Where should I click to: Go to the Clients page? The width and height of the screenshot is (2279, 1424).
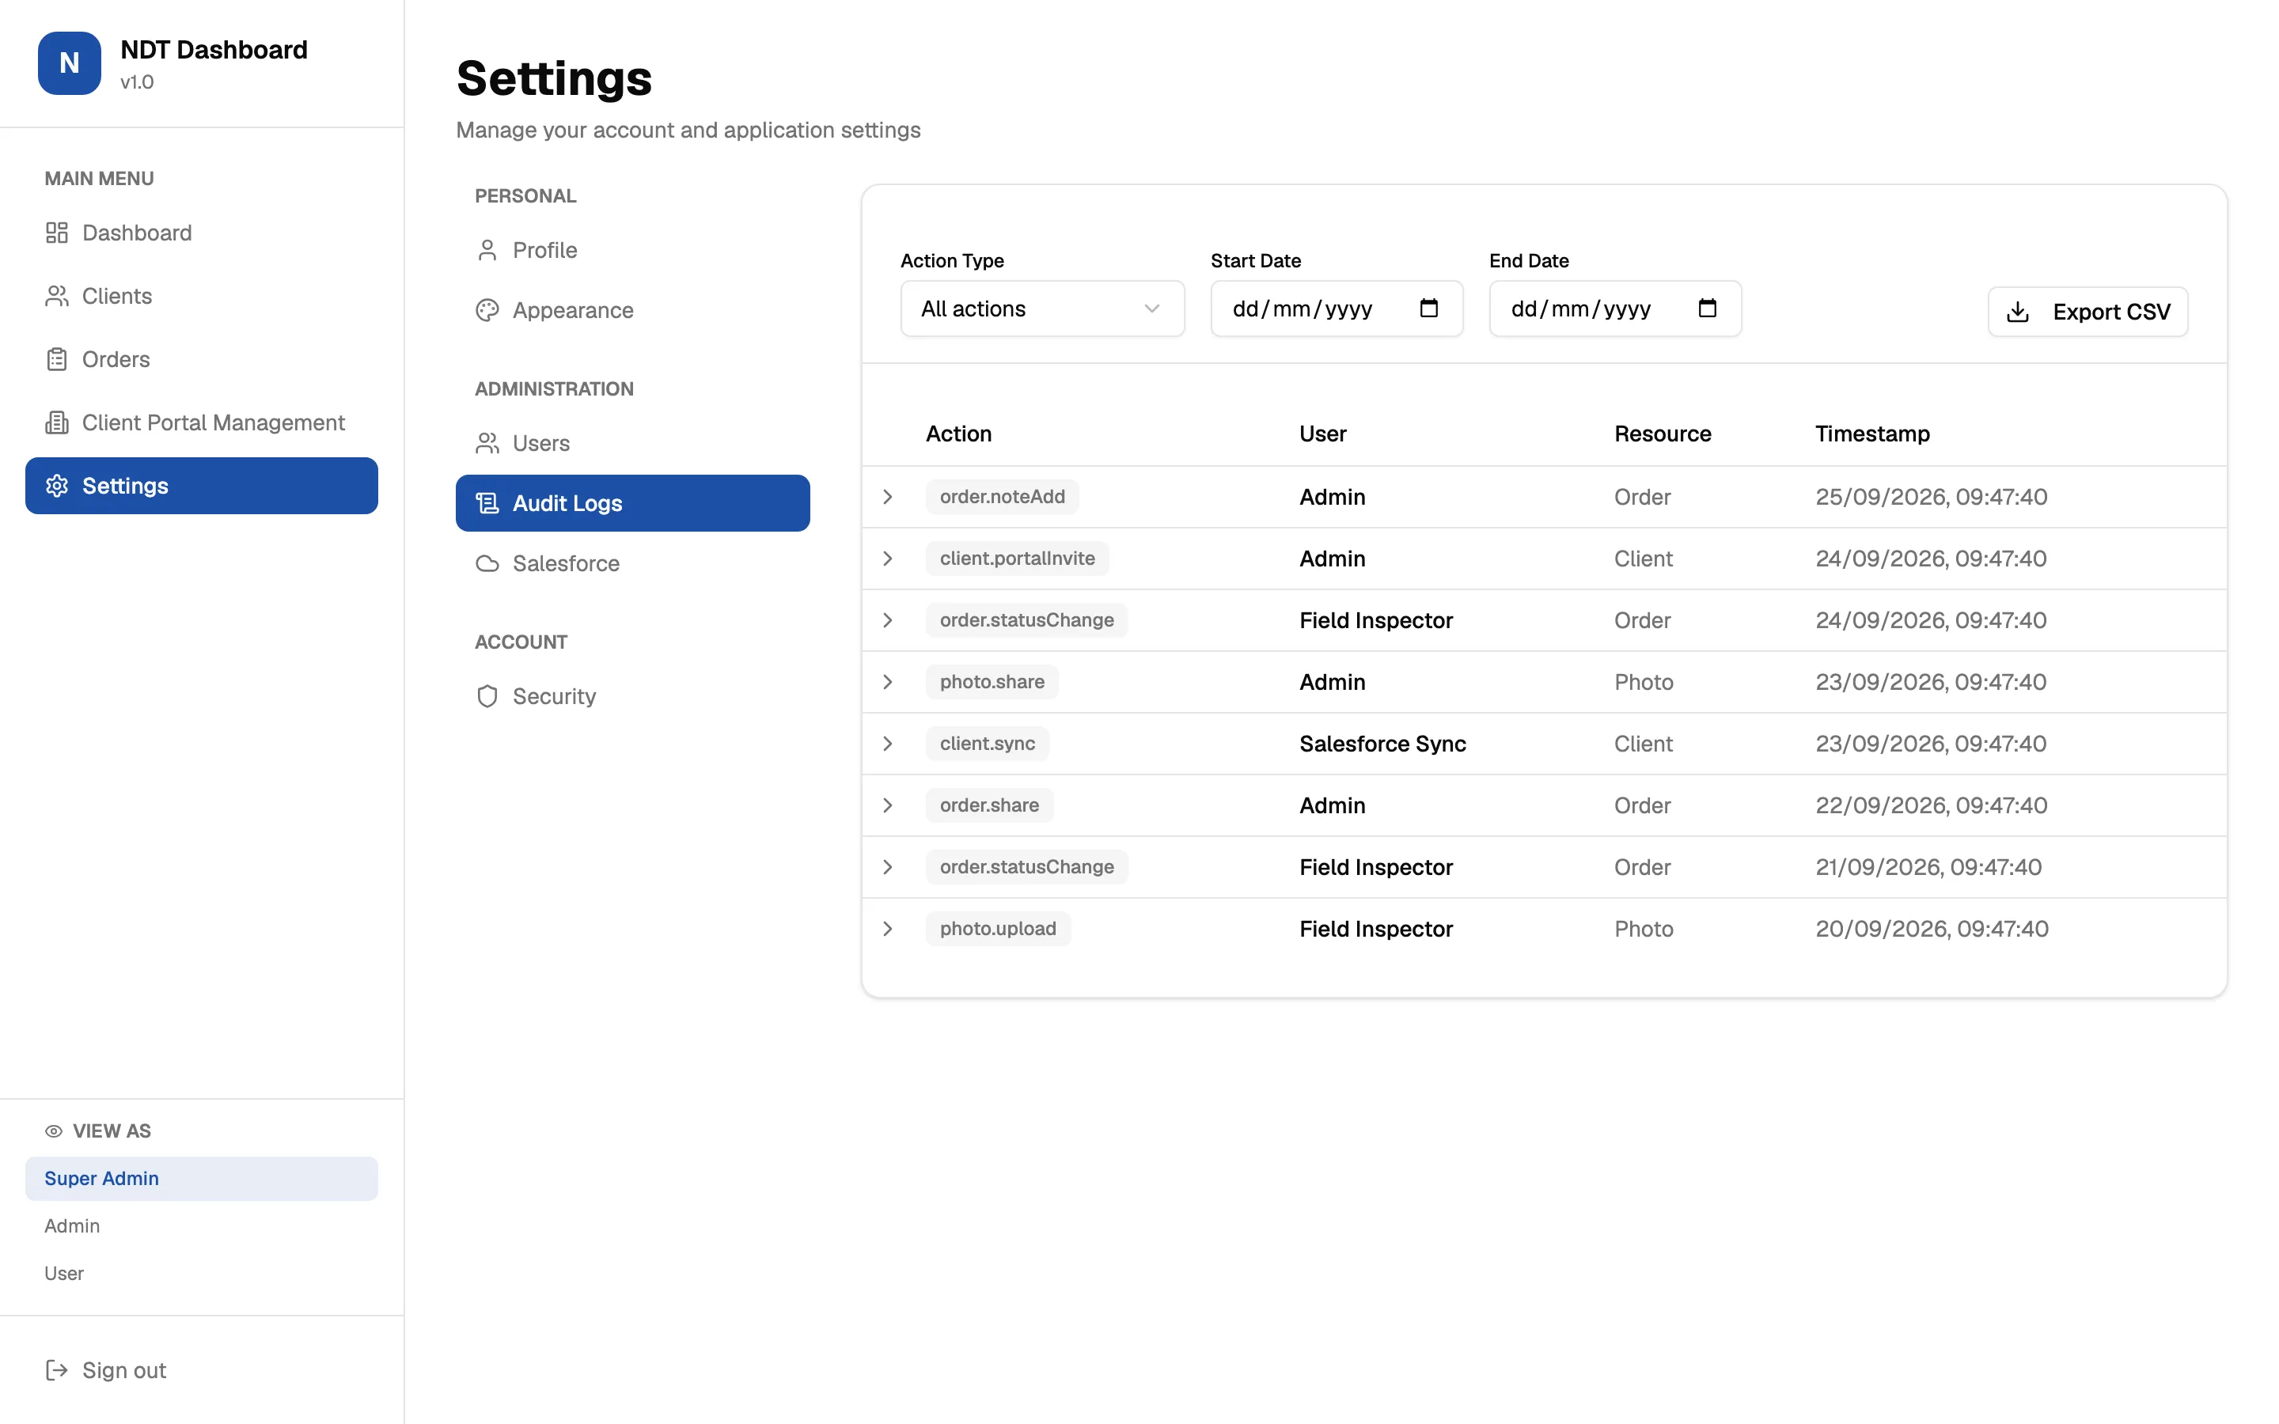point(202,296)
